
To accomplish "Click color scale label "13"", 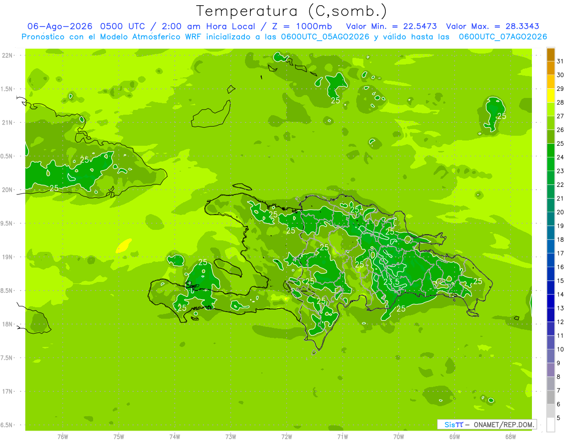I will [x=561, y=308].
